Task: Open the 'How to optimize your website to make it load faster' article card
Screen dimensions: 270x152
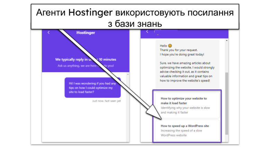Action: coord(188,105)
